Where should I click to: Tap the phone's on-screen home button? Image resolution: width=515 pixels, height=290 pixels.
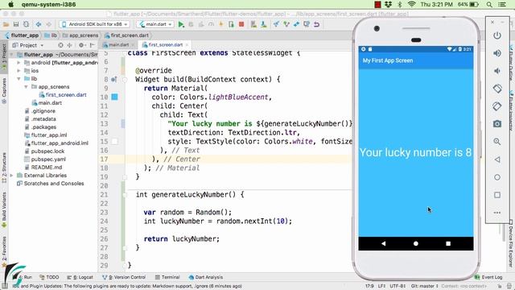416,243
